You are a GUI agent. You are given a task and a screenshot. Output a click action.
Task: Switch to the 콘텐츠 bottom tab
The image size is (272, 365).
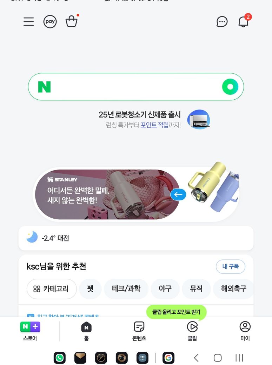click(139, 331)
